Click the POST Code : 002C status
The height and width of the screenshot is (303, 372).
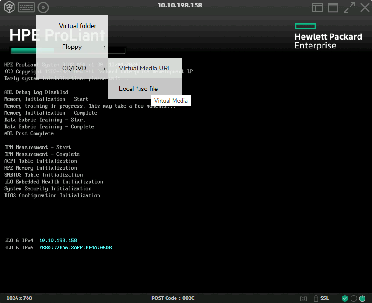(173, 298)
